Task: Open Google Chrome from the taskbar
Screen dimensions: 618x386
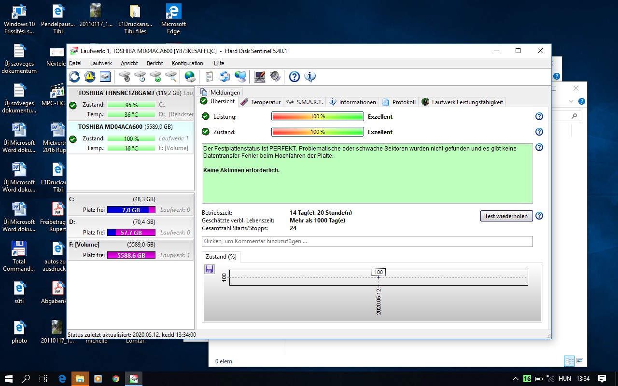Action: coord(116,379)
